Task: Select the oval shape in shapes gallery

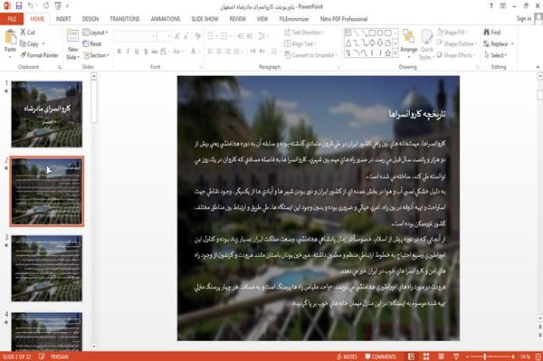Action: (x=380, y=33)
